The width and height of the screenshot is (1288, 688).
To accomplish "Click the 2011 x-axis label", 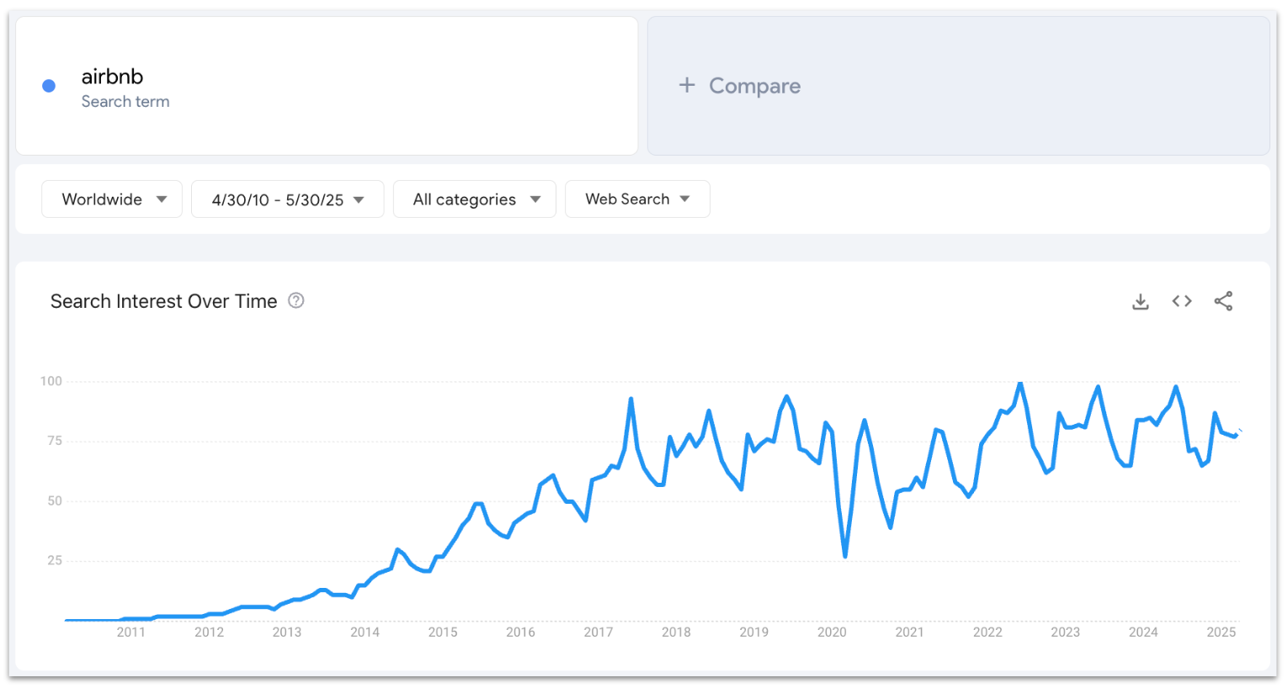I will 131,632.
